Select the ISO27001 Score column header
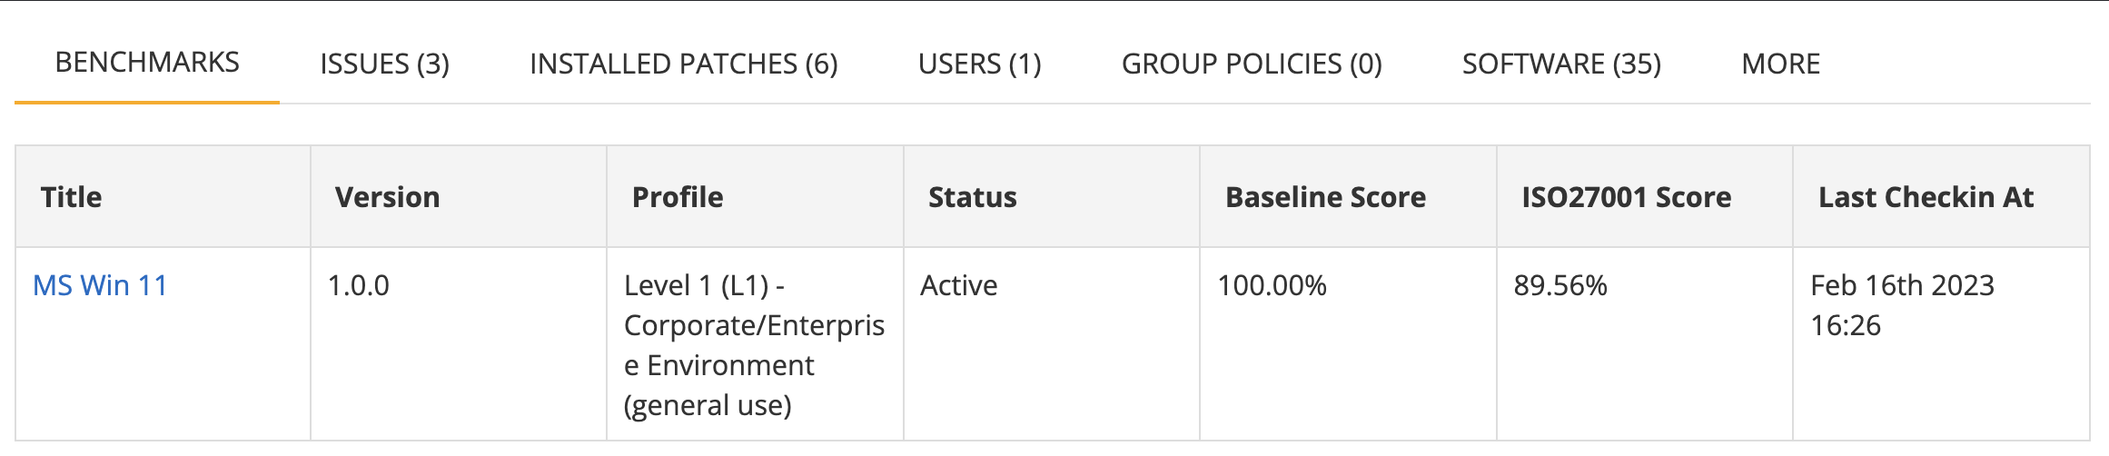 click(1626, 197)
